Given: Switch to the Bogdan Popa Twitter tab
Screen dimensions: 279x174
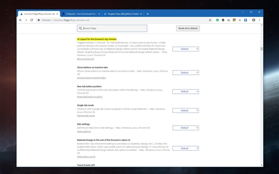Looking at the screenshot, I should (123, 14).
